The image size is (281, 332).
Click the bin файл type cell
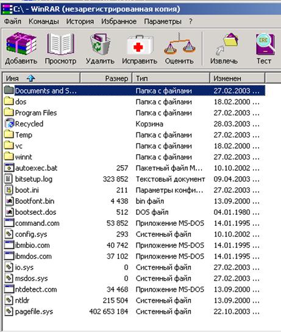click(150, 201)
